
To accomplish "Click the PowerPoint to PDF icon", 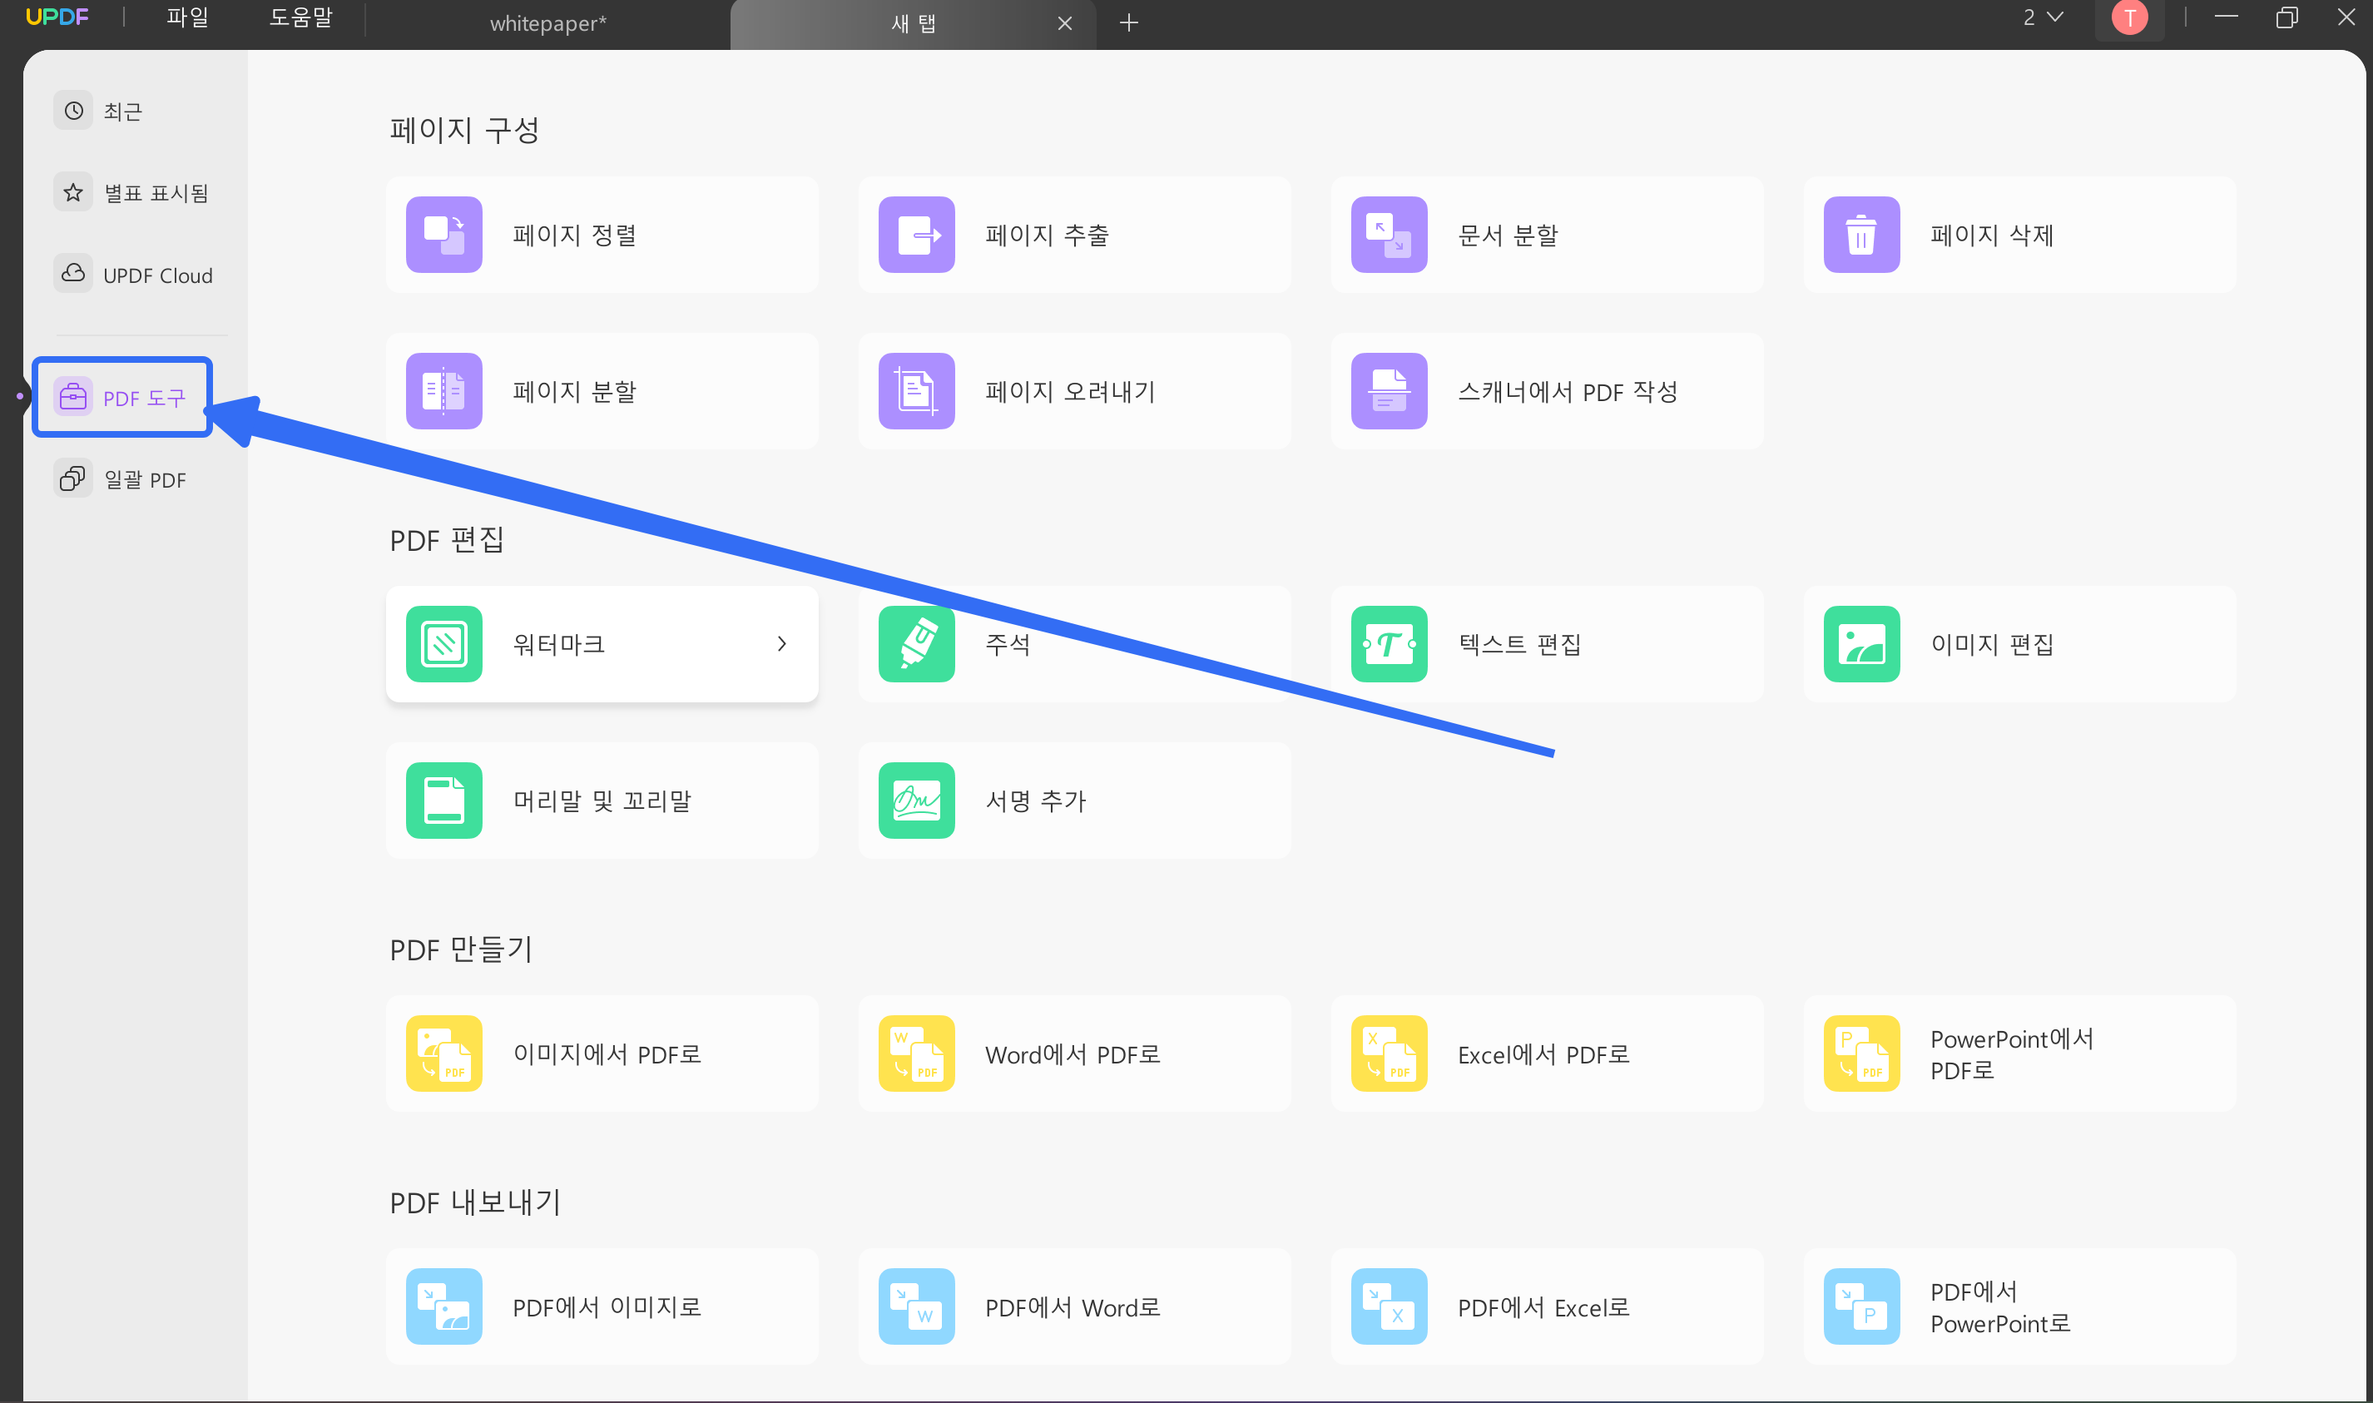I will [x=1862, y=1053].
